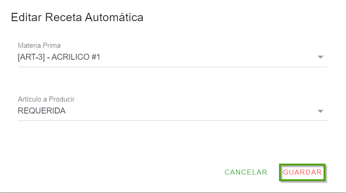Click the Editar Receta Automática title

(x=77, y=18)
